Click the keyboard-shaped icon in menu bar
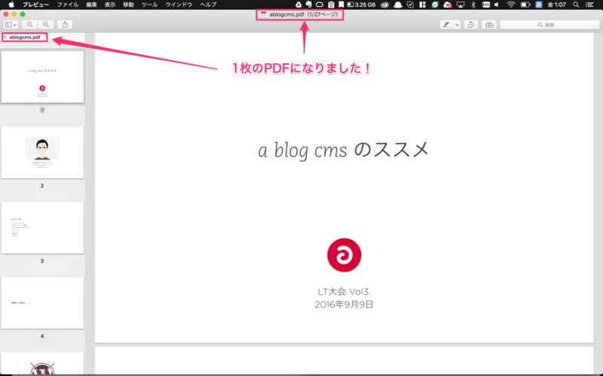 tap(486, 5)
